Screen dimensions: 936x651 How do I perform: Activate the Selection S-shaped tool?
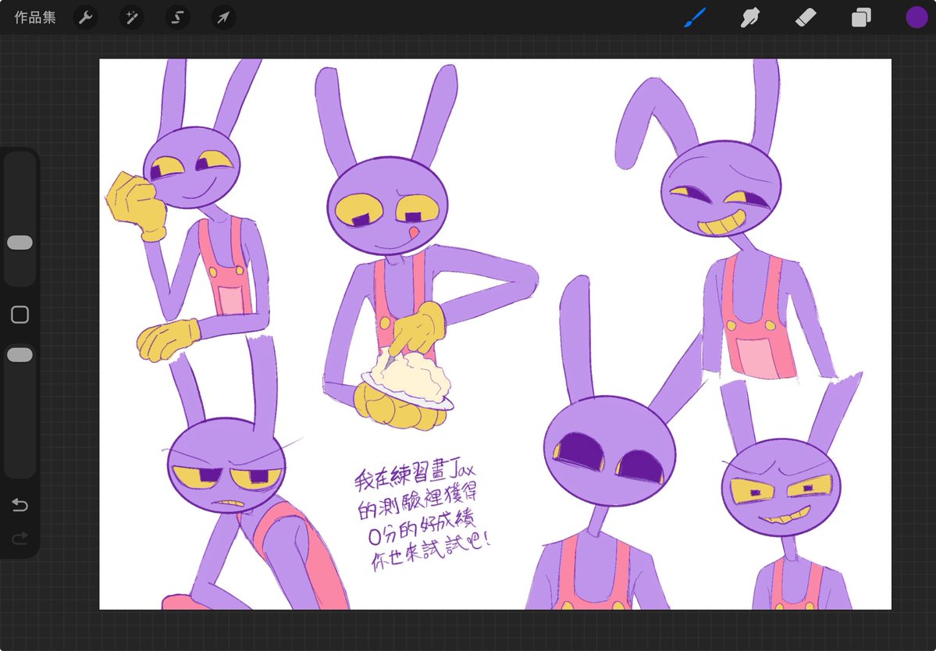click(x=177, y=17)
